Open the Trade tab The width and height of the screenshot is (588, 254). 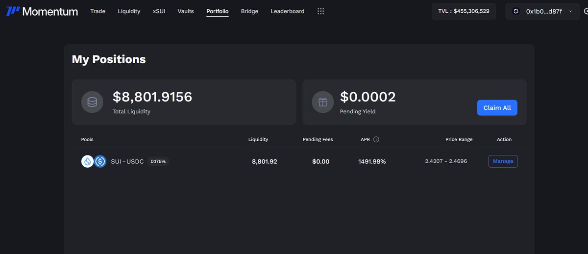[x=98, y=11]
